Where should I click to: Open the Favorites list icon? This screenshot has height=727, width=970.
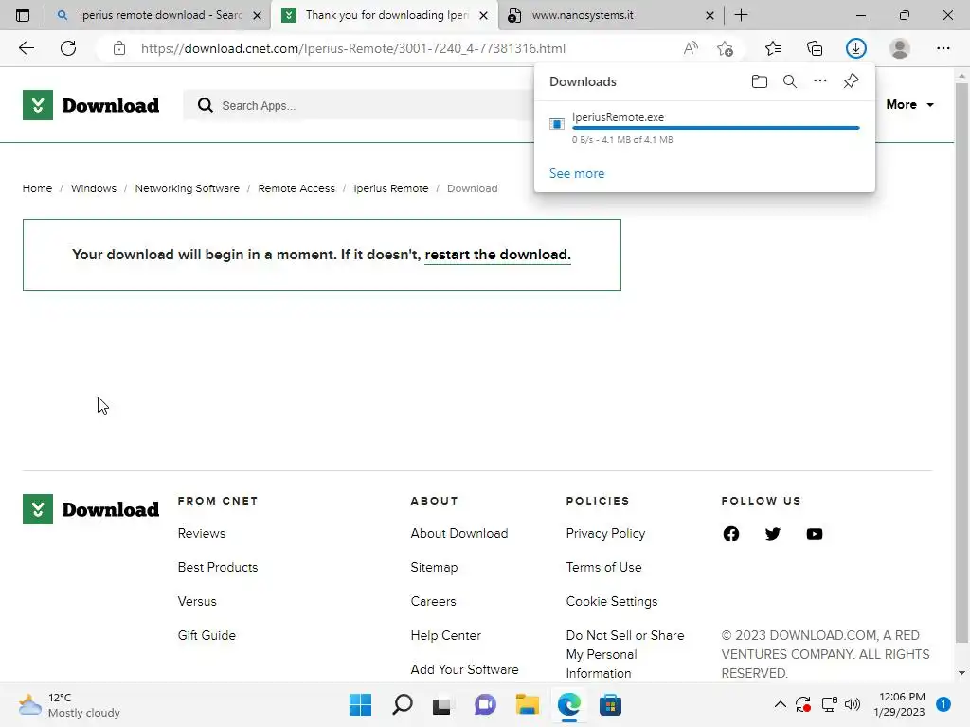click(773, 48)
